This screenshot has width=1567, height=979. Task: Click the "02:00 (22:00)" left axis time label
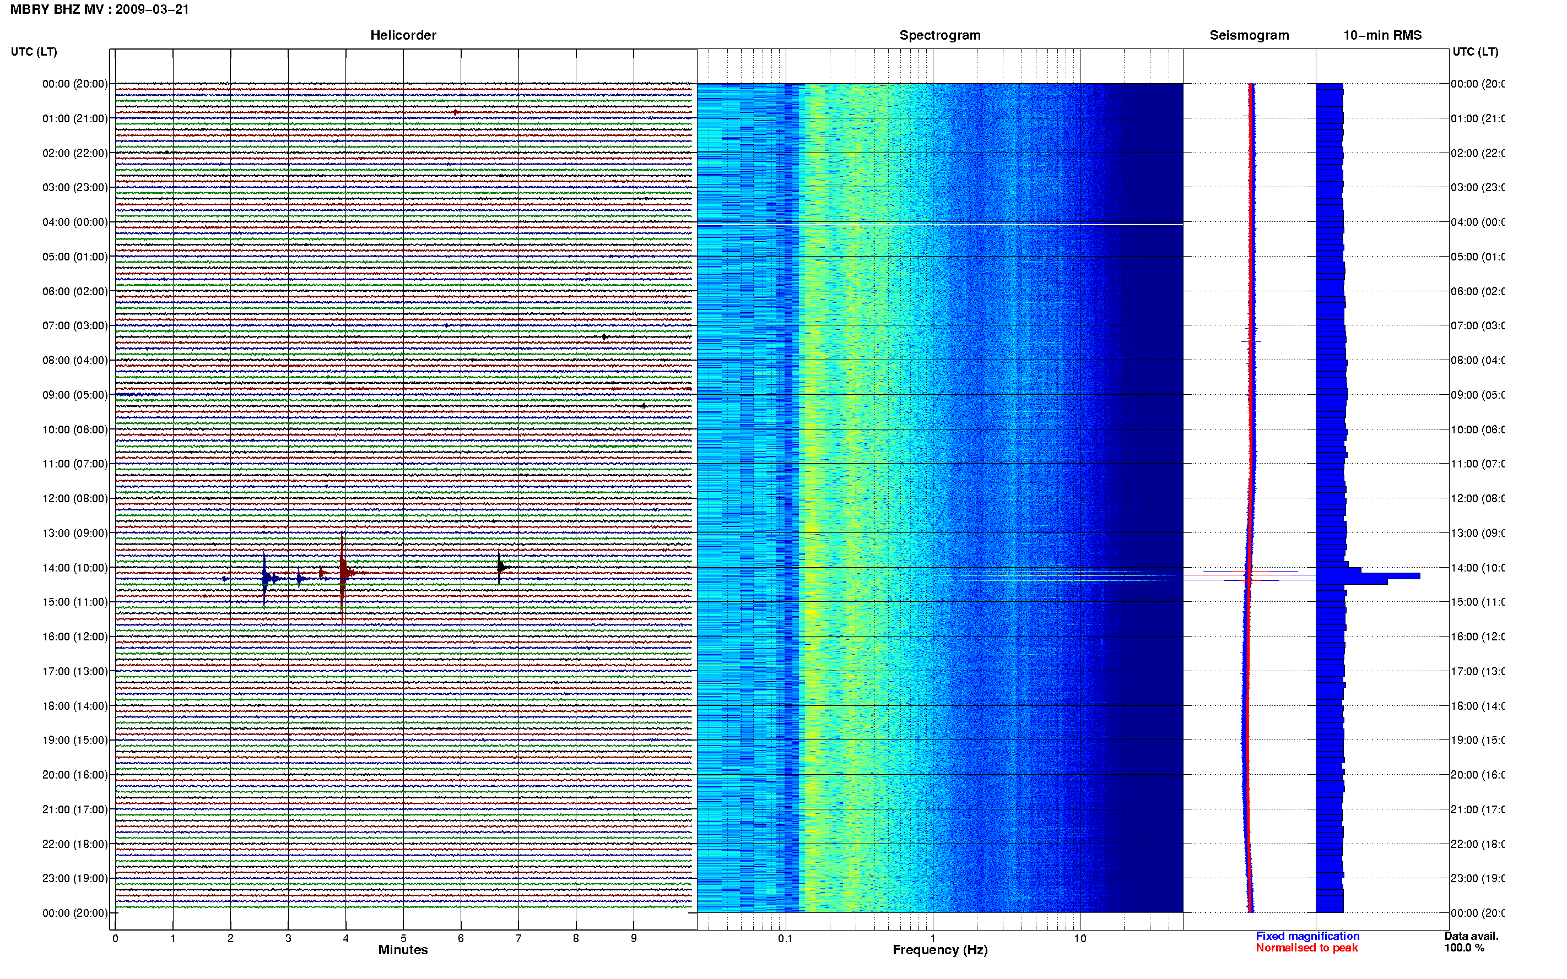[x=75, y=153]
